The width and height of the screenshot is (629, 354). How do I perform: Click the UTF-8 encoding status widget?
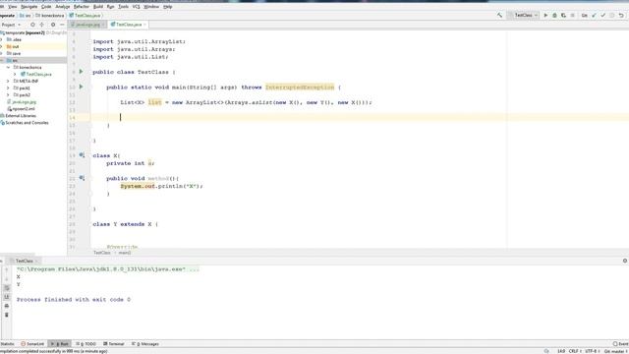coord(592,351)
